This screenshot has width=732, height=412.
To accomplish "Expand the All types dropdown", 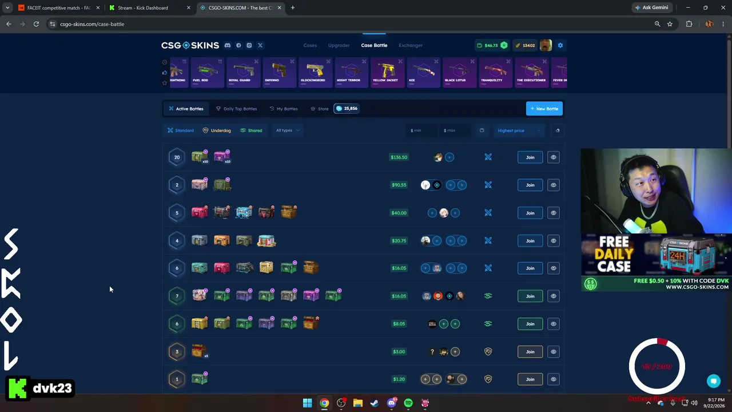I will pos(288,130).
